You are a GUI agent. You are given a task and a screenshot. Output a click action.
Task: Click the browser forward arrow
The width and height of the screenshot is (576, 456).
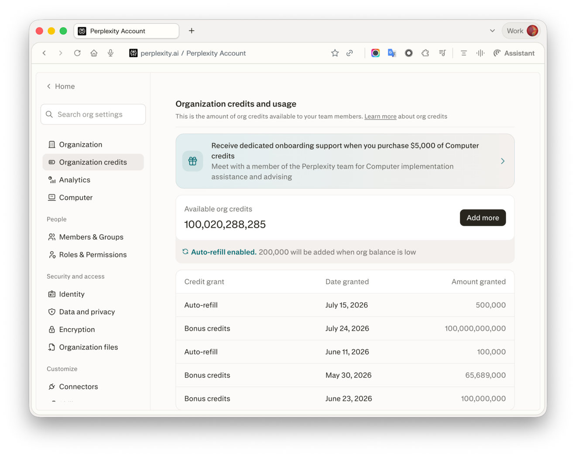[x=61, y=53]
